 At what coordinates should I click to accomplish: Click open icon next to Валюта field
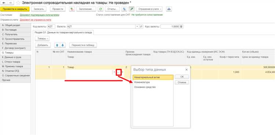(141, 27)
